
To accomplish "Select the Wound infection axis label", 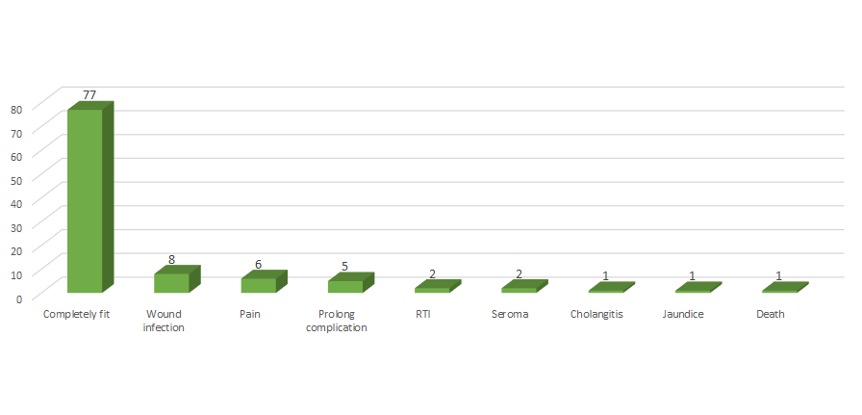I will point(164,321).
